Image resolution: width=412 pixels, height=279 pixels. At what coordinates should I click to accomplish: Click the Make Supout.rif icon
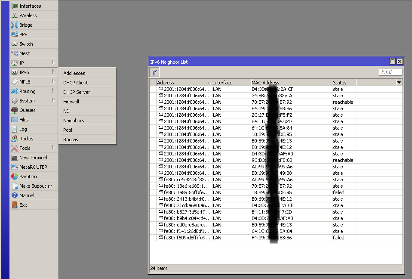[x=15, y=186]
